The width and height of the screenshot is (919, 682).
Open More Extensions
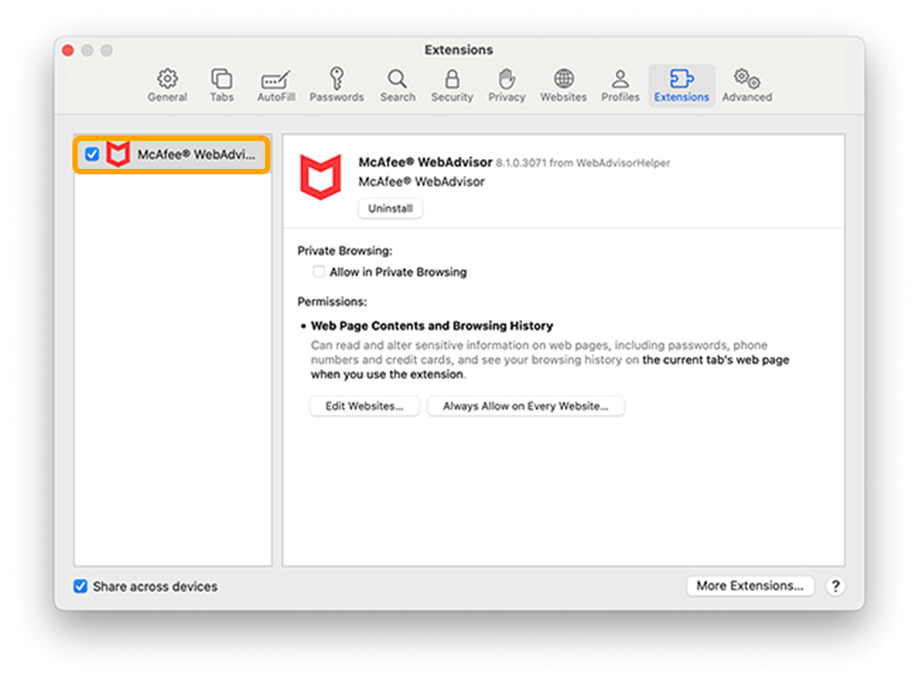(750, 586)
